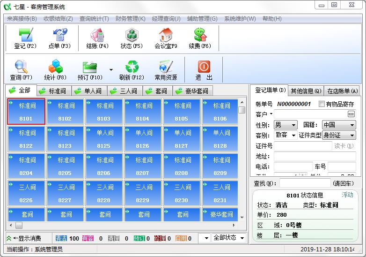This screenshot has width=366, height=257.
Task: Open the 系统维护(W) menu
Action: 240,18
